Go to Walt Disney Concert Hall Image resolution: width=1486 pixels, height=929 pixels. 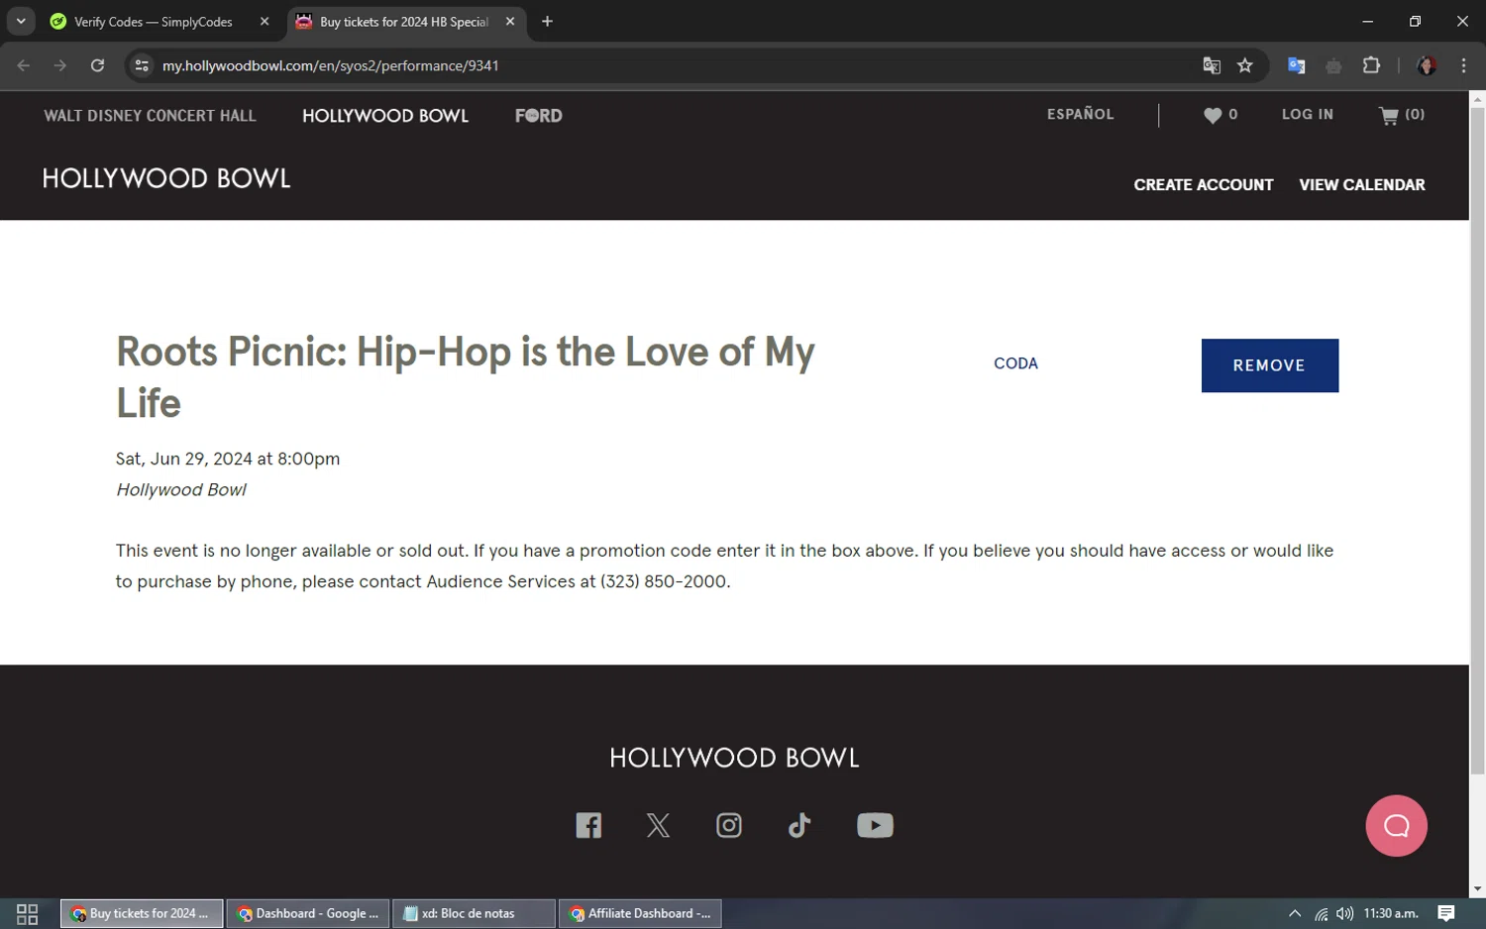pos(150,116)
